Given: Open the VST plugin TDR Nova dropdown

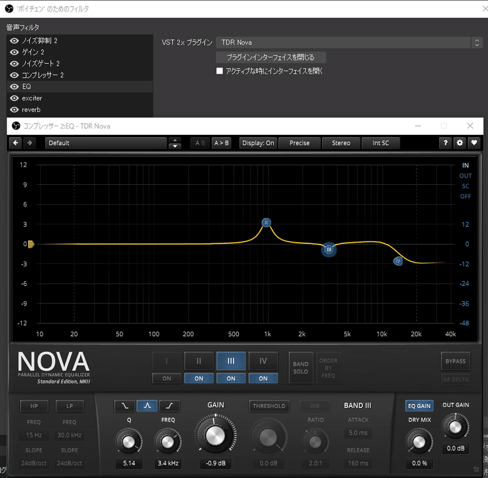Looking at the screenshot, I should point(349,42).
